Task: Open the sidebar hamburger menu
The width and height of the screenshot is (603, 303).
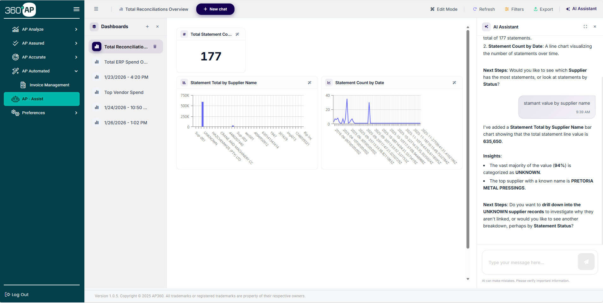Action: 76,9
